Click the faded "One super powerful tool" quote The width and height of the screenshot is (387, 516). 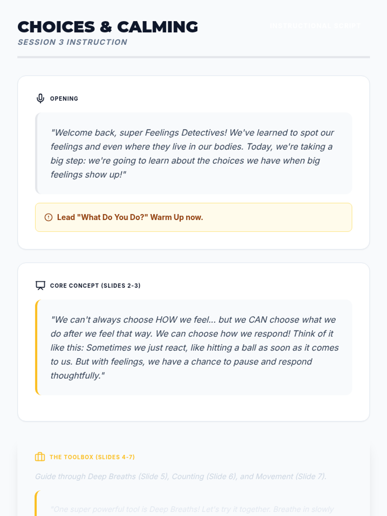(192, 509)
